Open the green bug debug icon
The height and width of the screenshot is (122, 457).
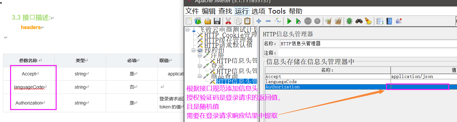[x=349, y=21]
